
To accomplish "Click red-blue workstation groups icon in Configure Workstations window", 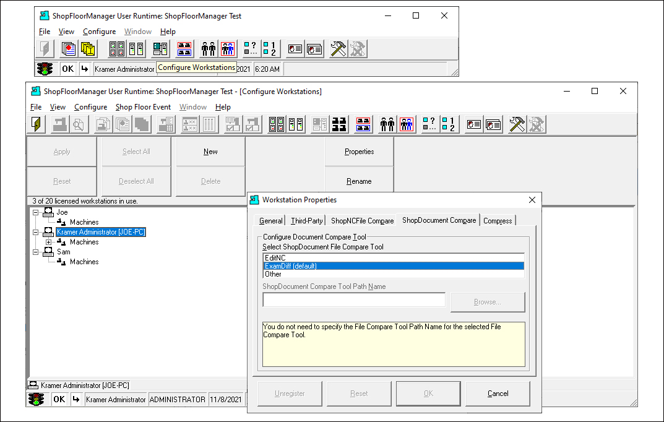I will tap(363, 124).
